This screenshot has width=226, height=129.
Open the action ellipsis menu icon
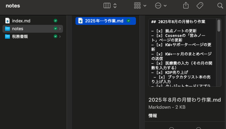click(x=158, y=6)
